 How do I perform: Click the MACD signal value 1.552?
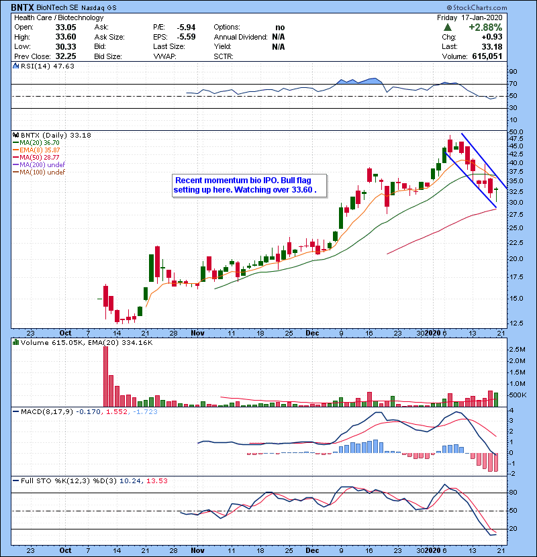pyautogui.click(x=117, y=412)
